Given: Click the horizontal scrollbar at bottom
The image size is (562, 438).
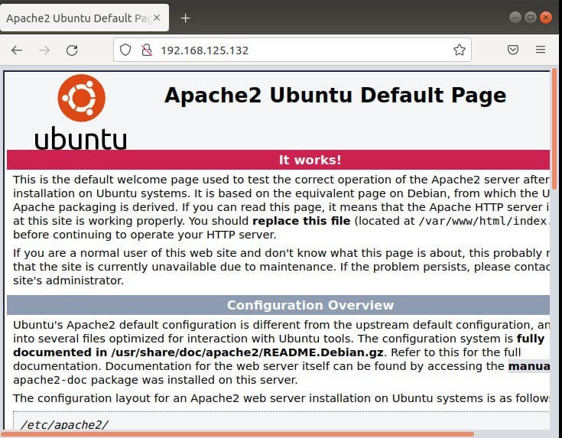Looking at the screenshot, I should (x=237, y=434).
